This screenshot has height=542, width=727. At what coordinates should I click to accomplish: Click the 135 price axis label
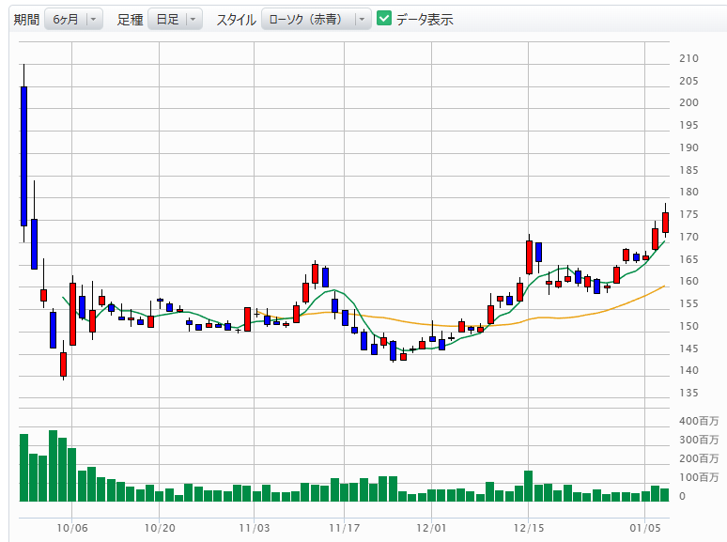pyautogui.click(x=688, y=370)
